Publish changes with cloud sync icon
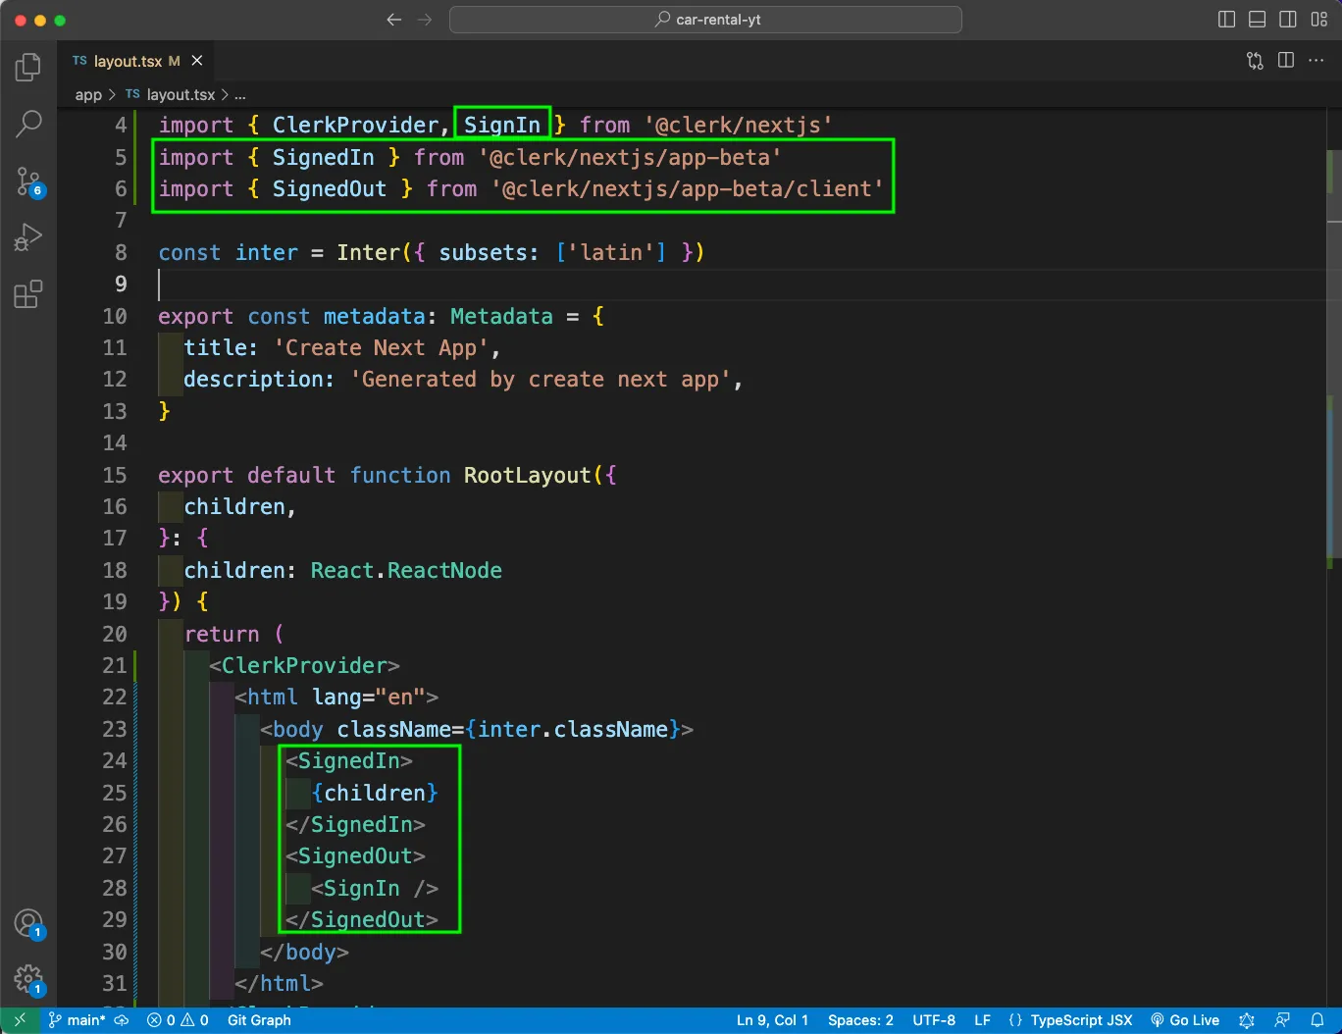Image resolution: width=1342 pixels, height=1034 pixels. 122,1020
